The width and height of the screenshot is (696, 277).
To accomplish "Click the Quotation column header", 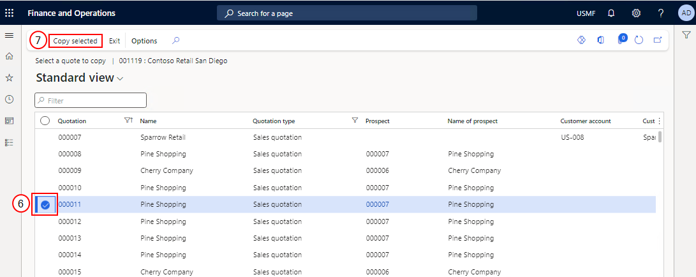I will click(72, 121).
